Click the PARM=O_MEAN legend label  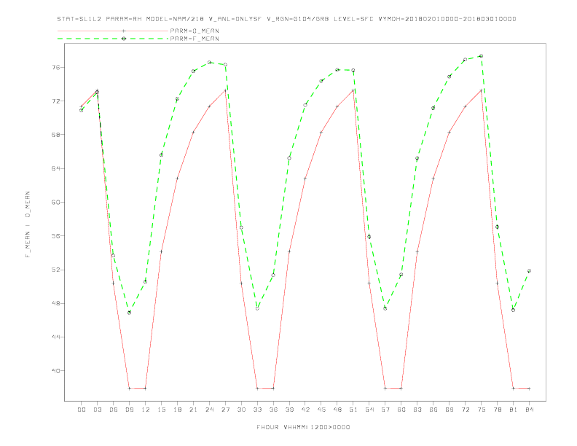(x=195, y=31)
